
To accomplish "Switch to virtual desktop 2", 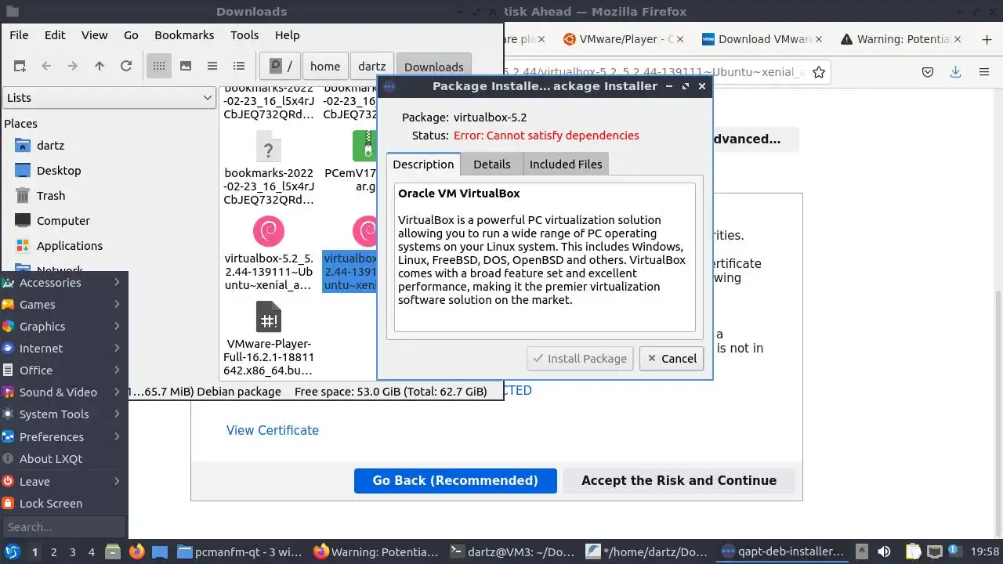I will click(x=53, y=552).
